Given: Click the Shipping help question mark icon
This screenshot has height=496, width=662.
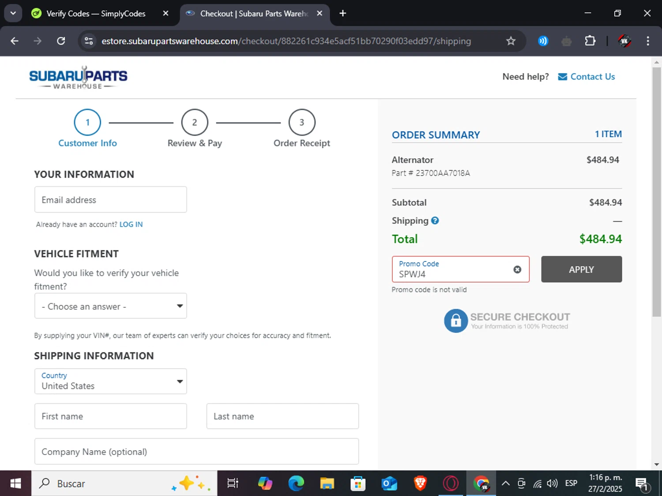Looking at the screenshot, I should (435, 220).
